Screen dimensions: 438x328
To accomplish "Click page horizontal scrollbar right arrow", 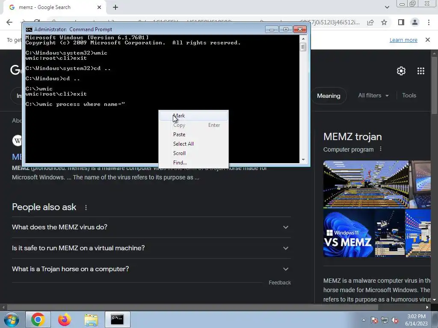I will click(x=427, y=307).
